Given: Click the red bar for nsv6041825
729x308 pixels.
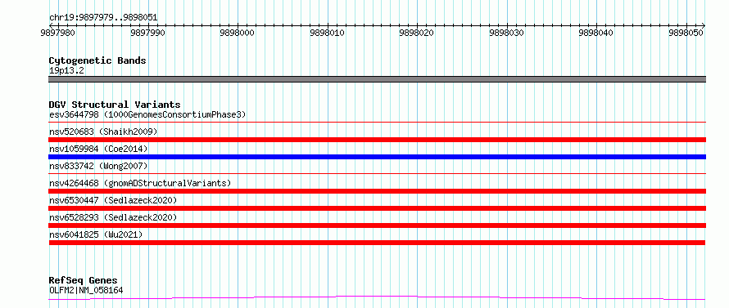Looking at the screenshot, I should (377, 243).
